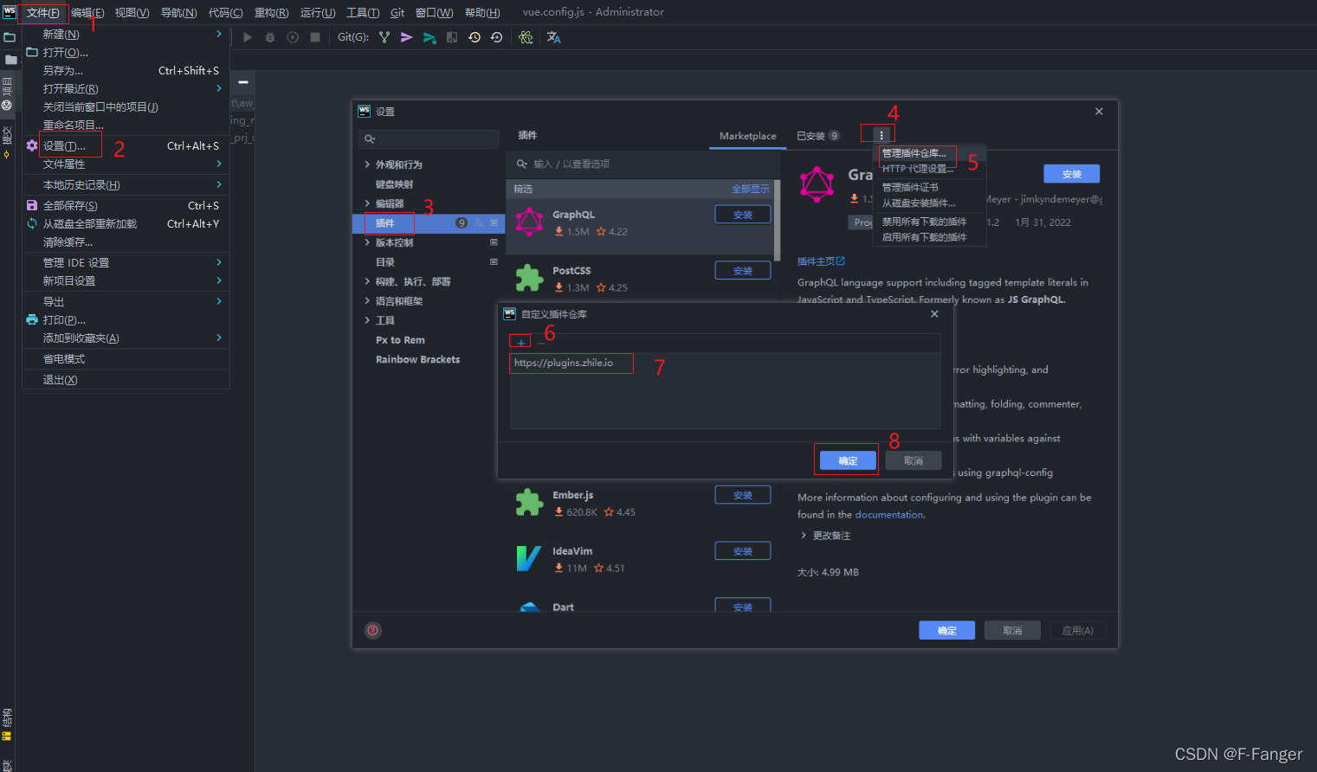Expand the 编辑器 tree node

[367, 203]
